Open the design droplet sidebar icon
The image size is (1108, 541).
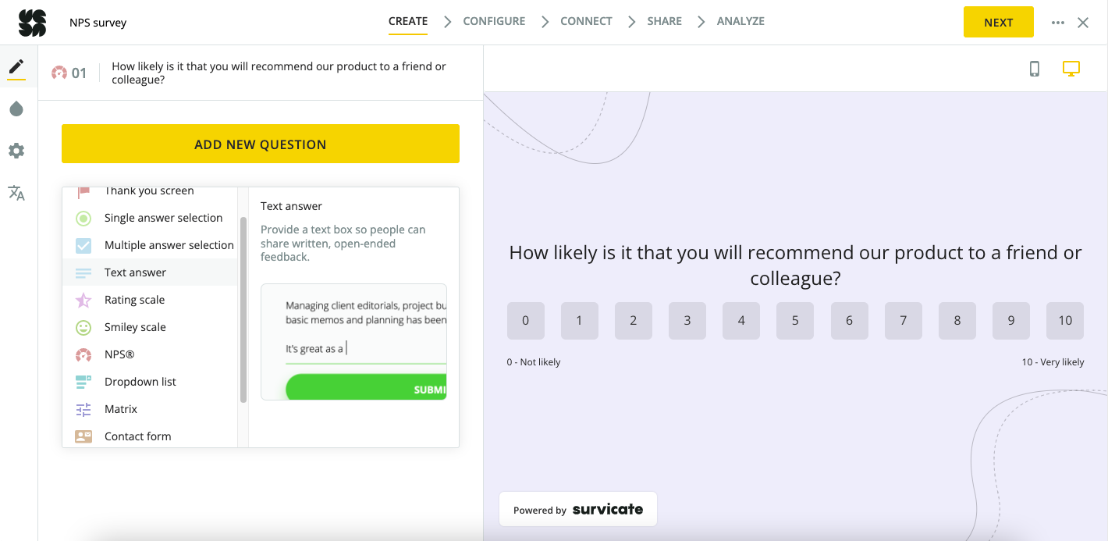(x=16, y=109)
